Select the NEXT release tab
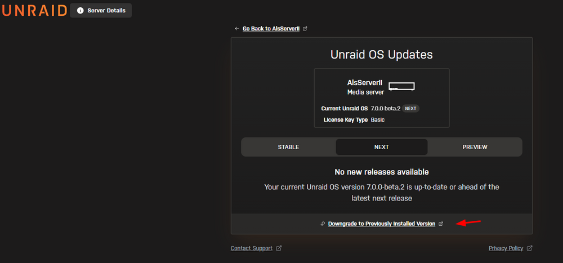 pyautogui.click(x=381, y=147)
